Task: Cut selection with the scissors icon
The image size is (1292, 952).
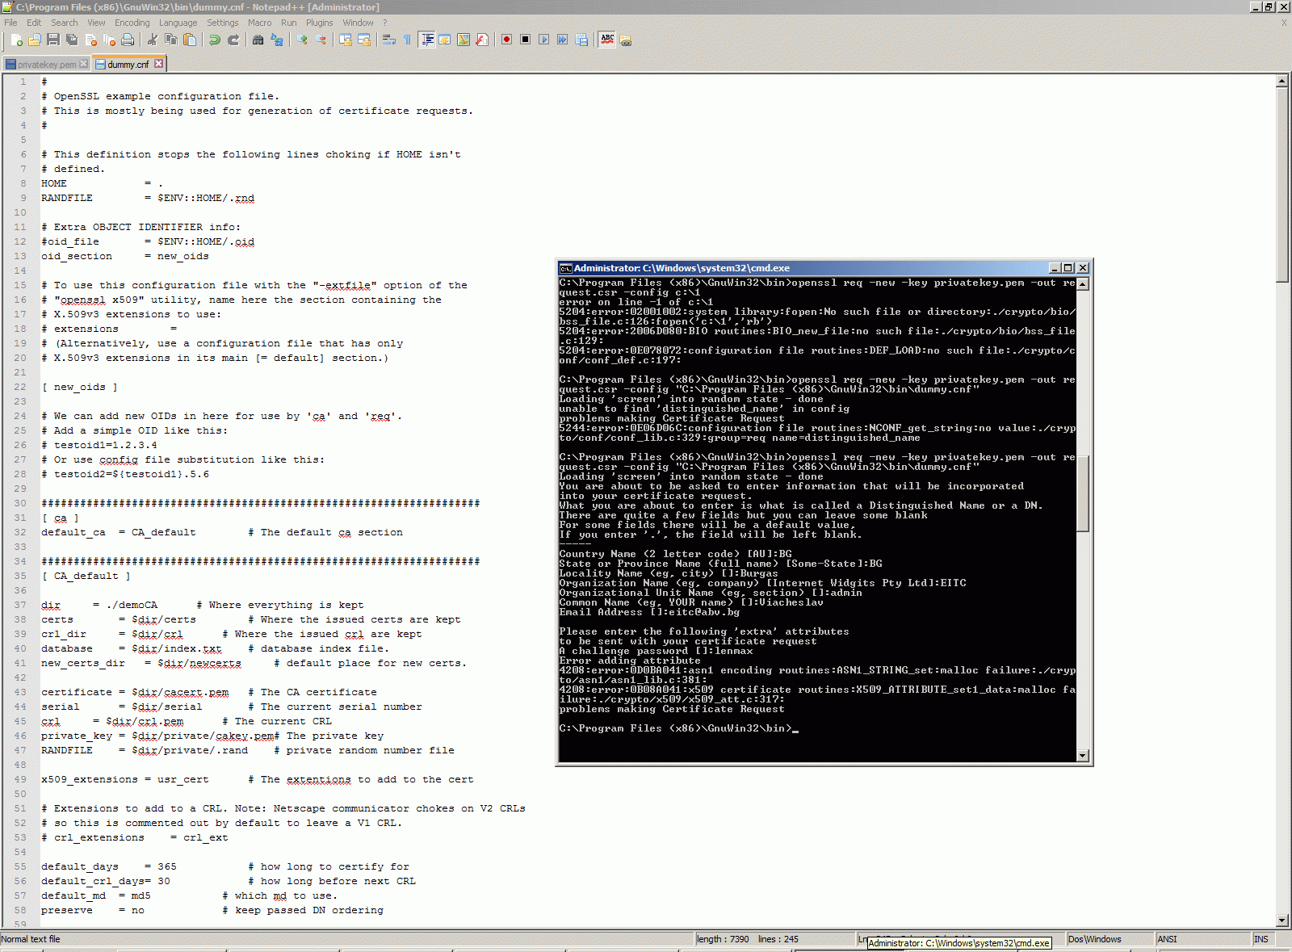Action: pyautogui.click(x=153, y=40)
